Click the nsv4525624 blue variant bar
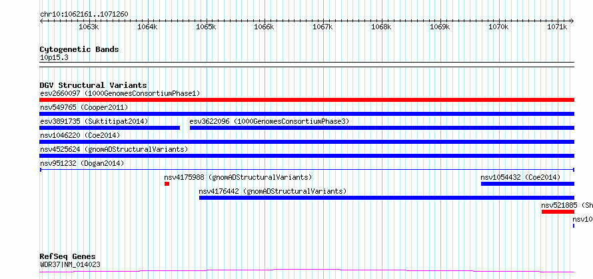593x279 pixels. pyautogui.click(x=306, y=156)
